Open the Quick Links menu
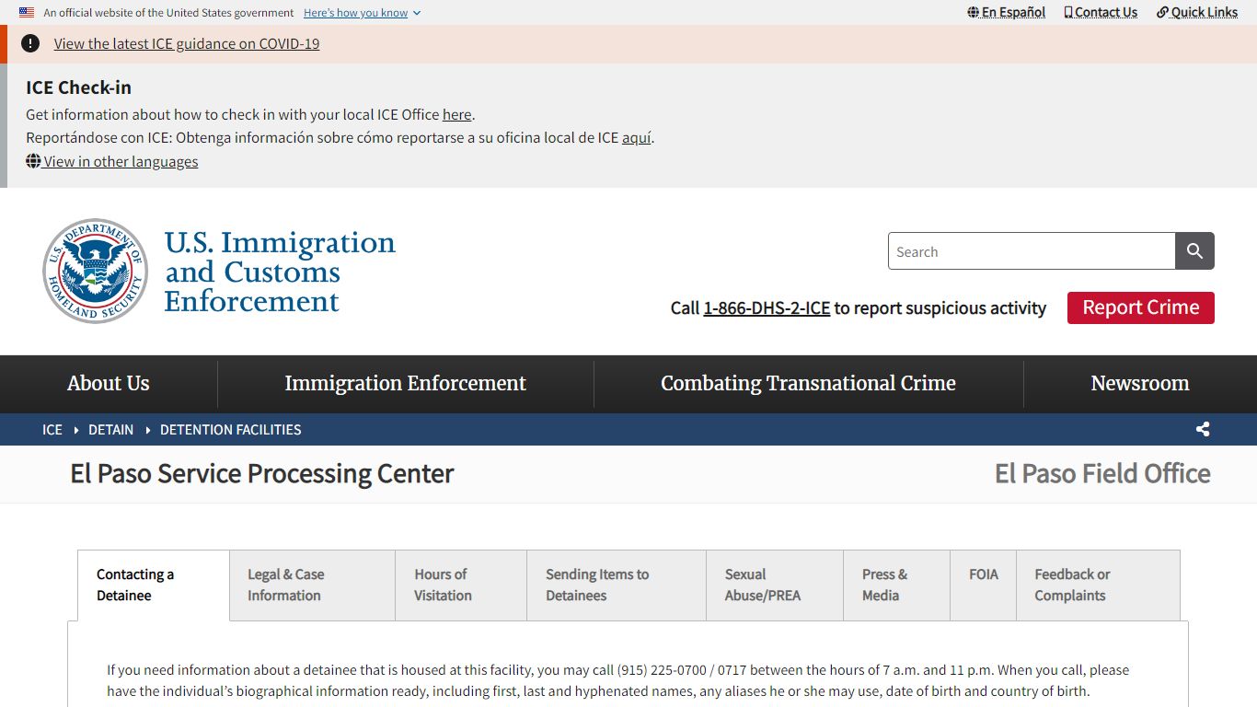This screenshot has height=707, width=1257. pyautogui.click(x=1197, y=12)
